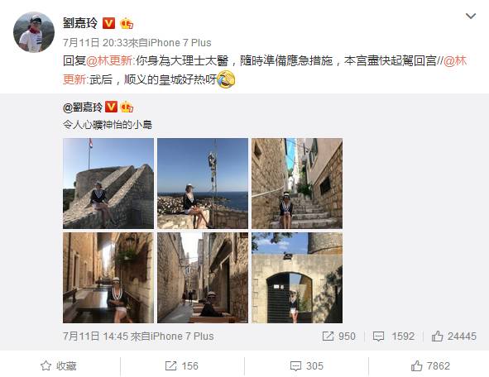Click the laughing-crying emoji in post text
Screen dimensions: 489x377
(x=226, y=79)
